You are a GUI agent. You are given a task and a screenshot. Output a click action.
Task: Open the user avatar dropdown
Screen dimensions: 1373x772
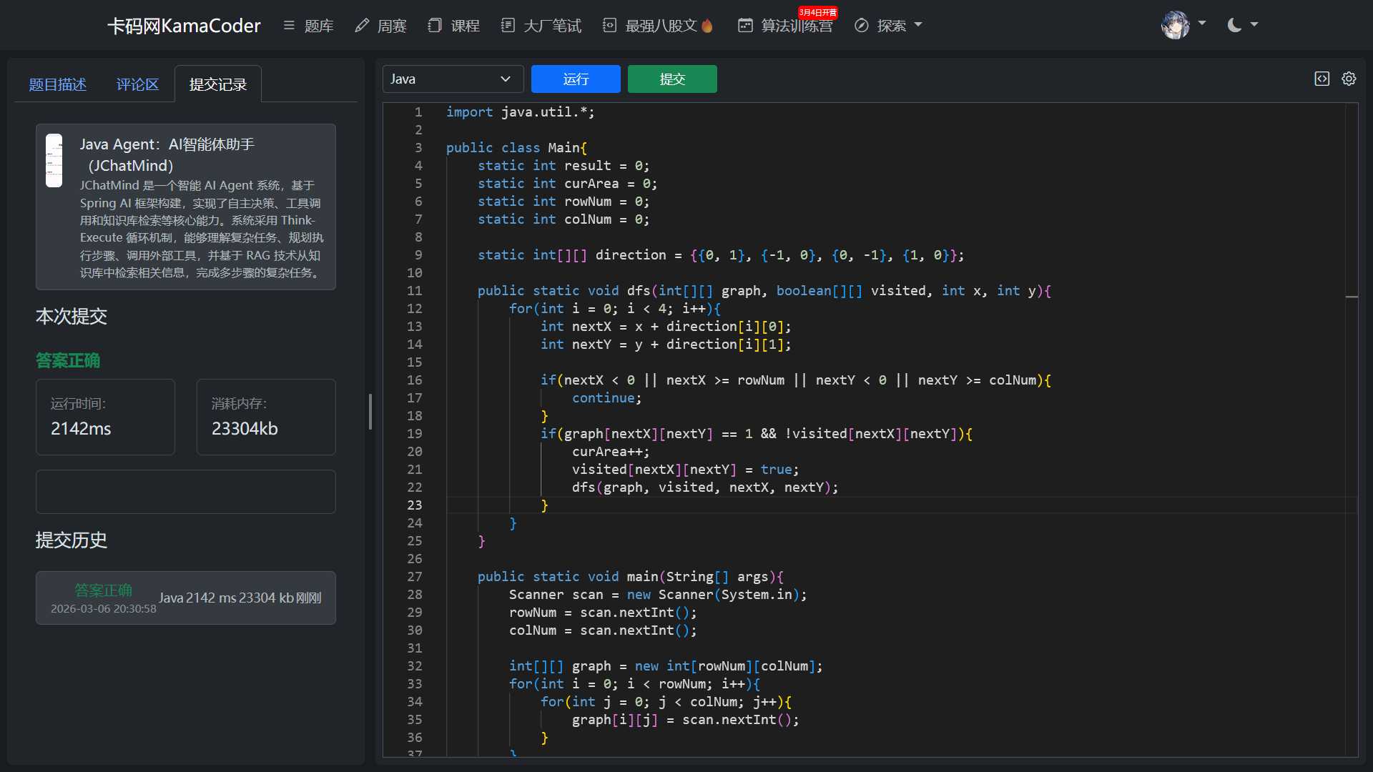tap(1175, 25)
